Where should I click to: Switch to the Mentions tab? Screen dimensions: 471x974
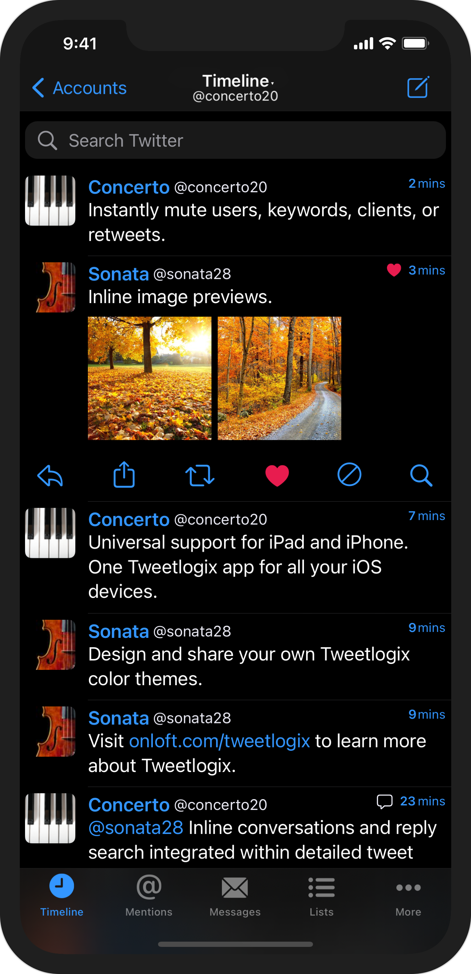[149, 895]
